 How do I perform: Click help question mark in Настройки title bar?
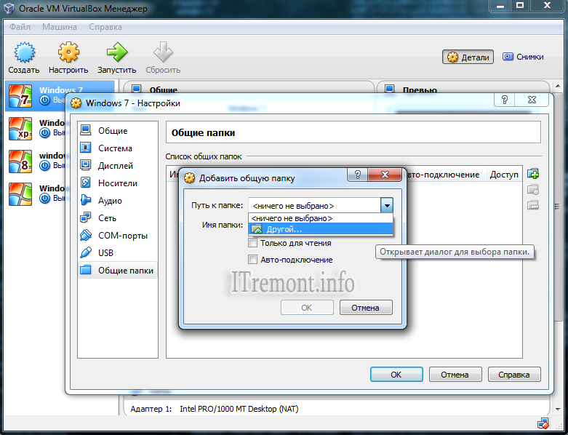[x=504, y=100]
